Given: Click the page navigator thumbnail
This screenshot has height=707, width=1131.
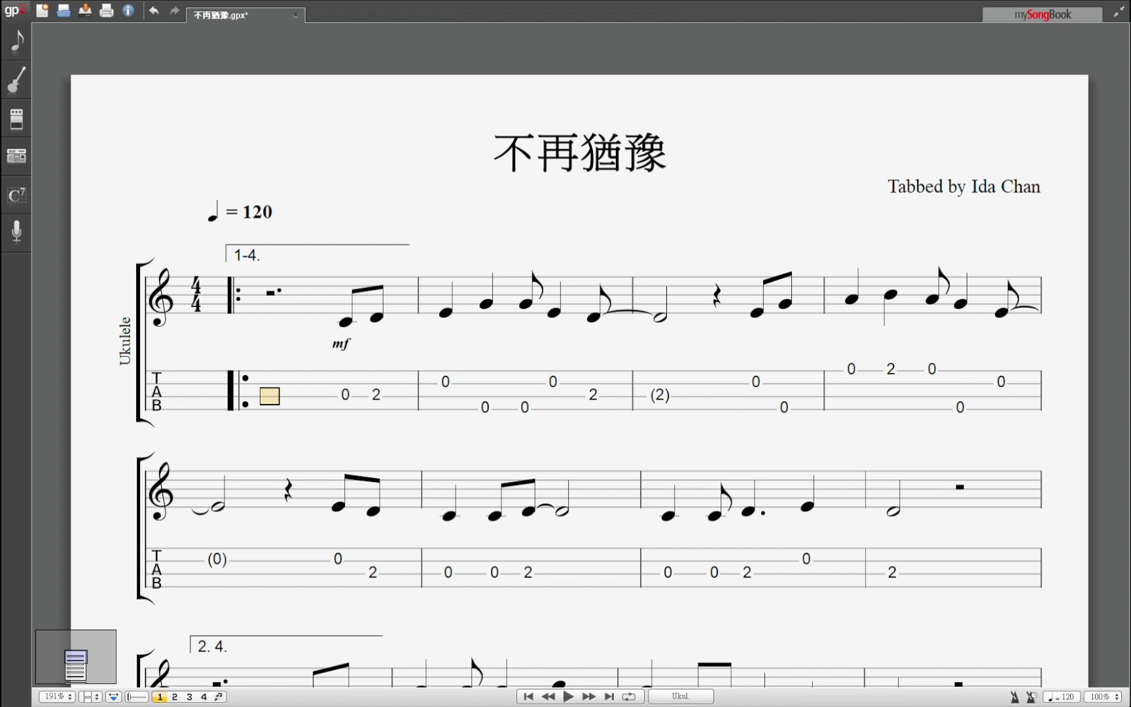Looking at the screenshot, I should (76, 657).
